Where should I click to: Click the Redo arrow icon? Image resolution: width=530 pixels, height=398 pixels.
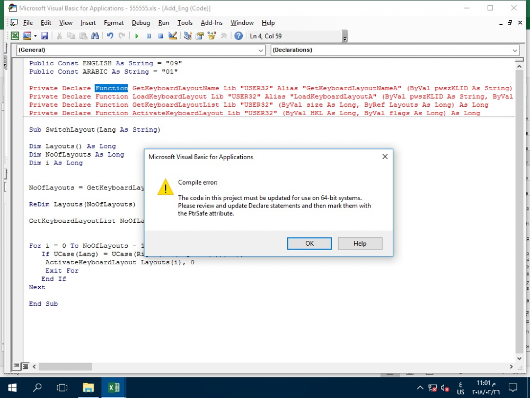[122, 36]
